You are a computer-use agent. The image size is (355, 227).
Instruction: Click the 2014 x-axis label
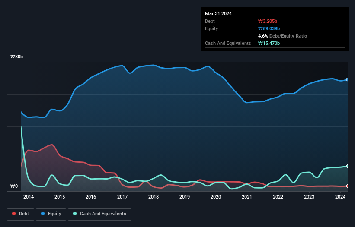pyautogui.click(x=29, y=197)
